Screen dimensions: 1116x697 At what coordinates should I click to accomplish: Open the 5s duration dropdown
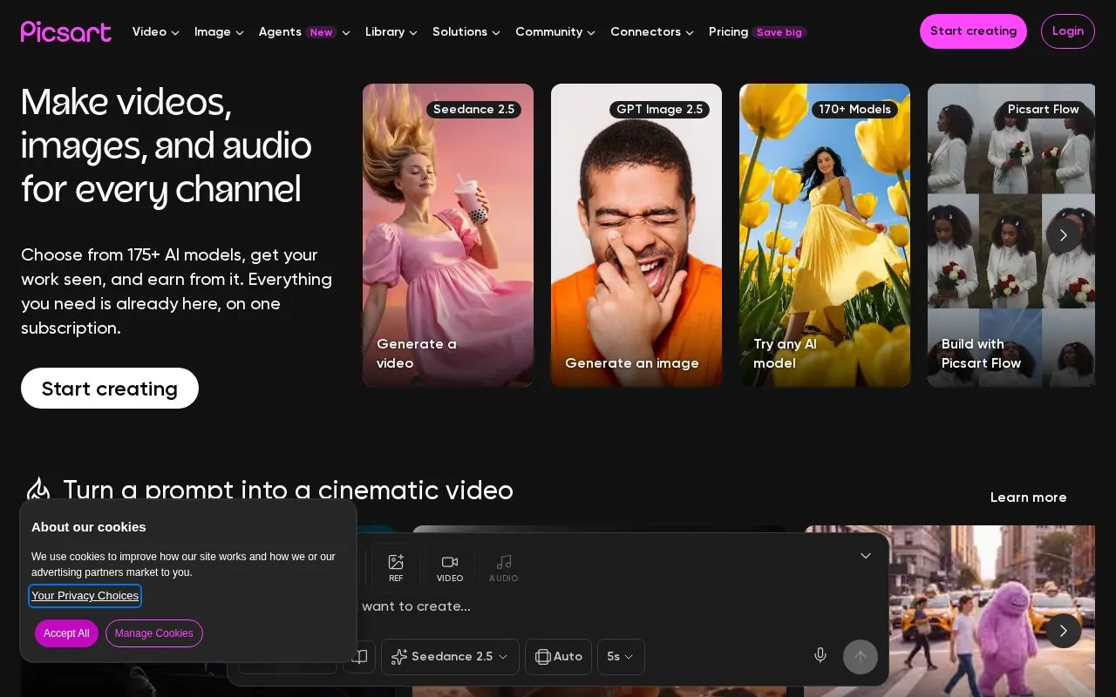621,656
